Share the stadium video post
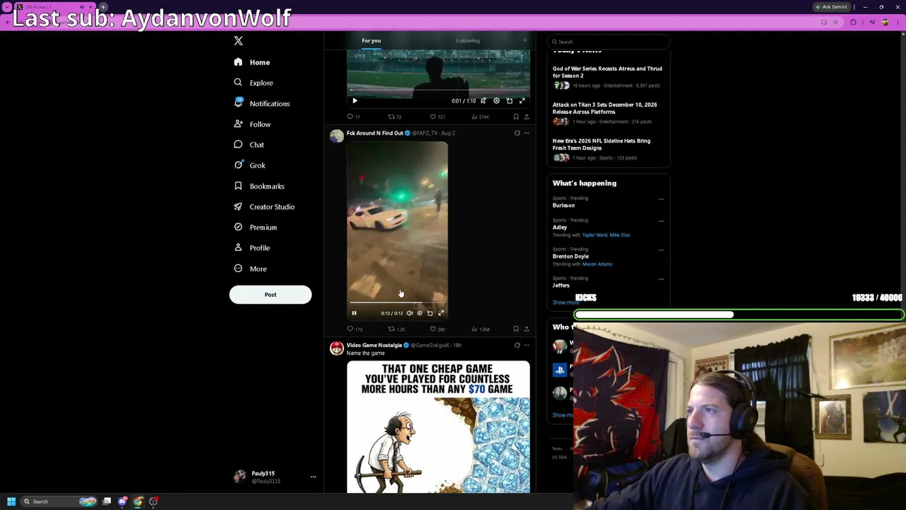The width and height of the screenshot is (906, 510). click(x=526, y=117)
